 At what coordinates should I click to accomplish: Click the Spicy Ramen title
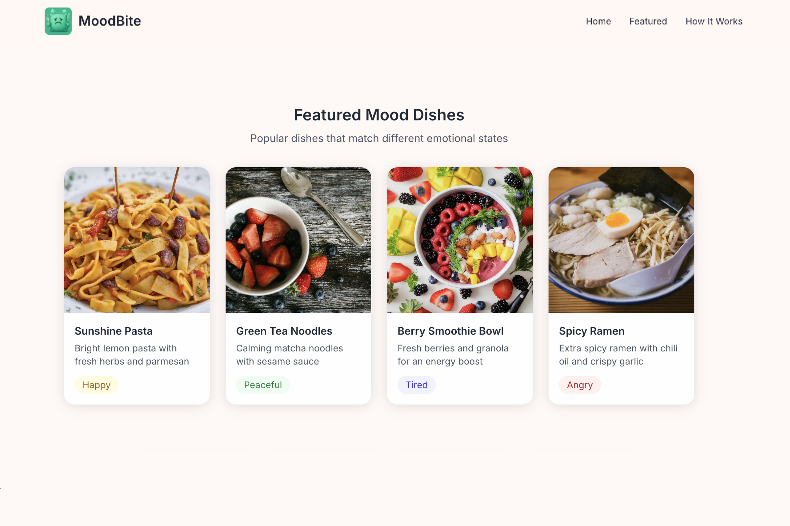tap(592, 331)
